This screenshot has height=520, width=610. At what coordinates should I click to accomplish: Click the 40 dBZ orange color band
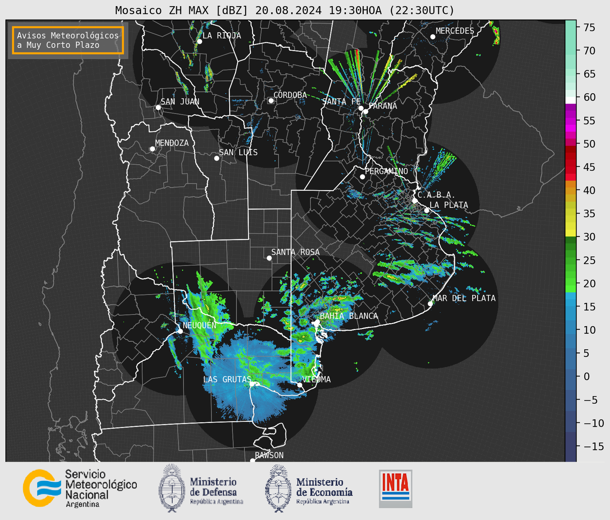(571, 191)
